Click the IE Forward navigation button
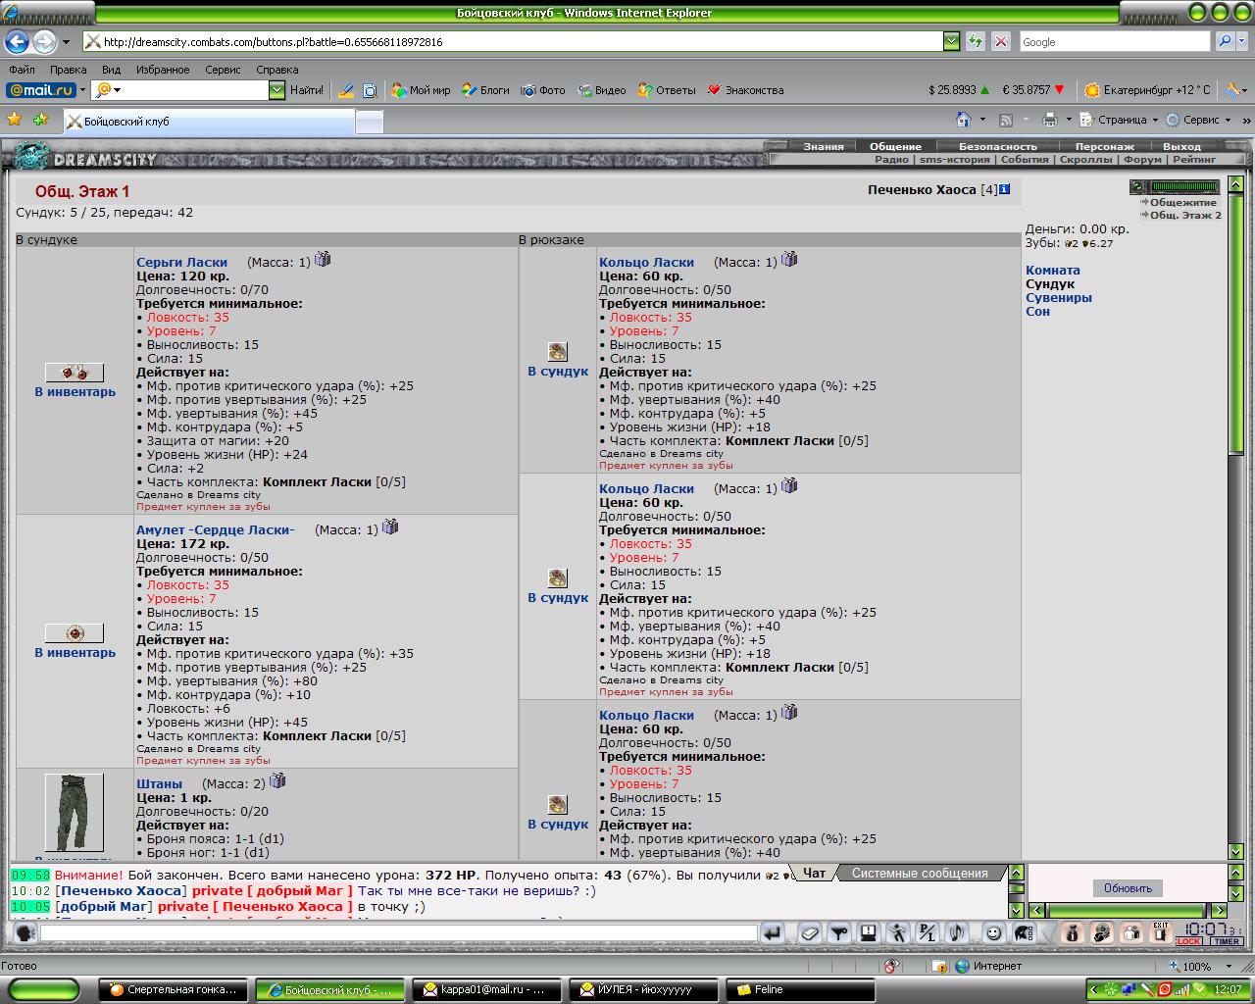This screenshot has width=1255, height=1004. coord(44,41)
